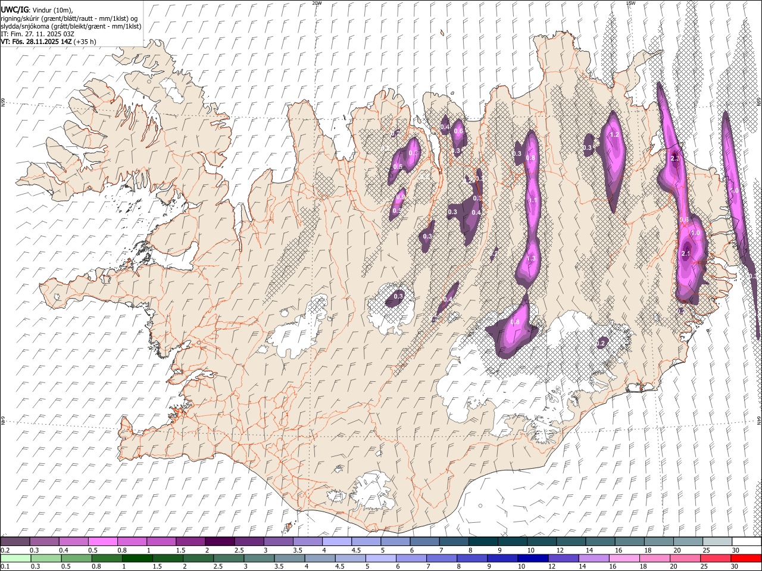Screen dimensions: 762x571
Task: Click the '(+35 h)' forecast offset text
Action: coord(85,42)
